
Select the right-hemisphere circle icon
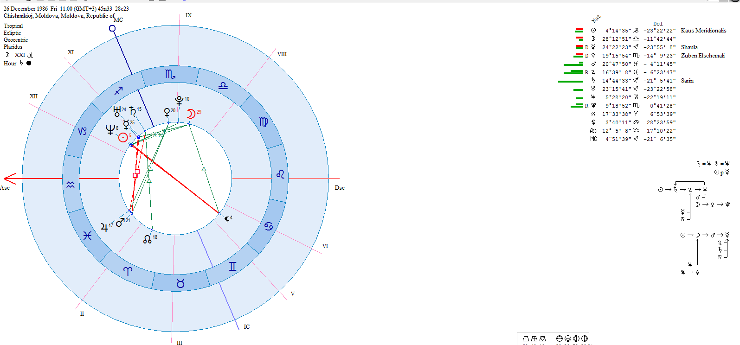[x=585, y=339]
